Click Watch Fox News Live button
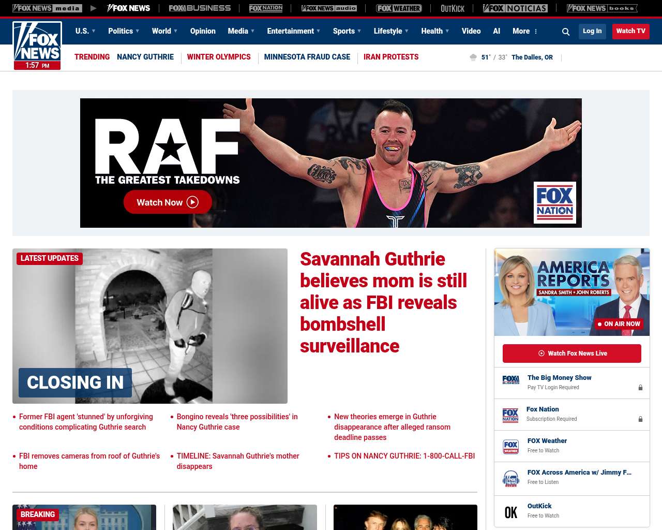Image resolution: width=662 pixels, height=530 pixels. point(572,354)
